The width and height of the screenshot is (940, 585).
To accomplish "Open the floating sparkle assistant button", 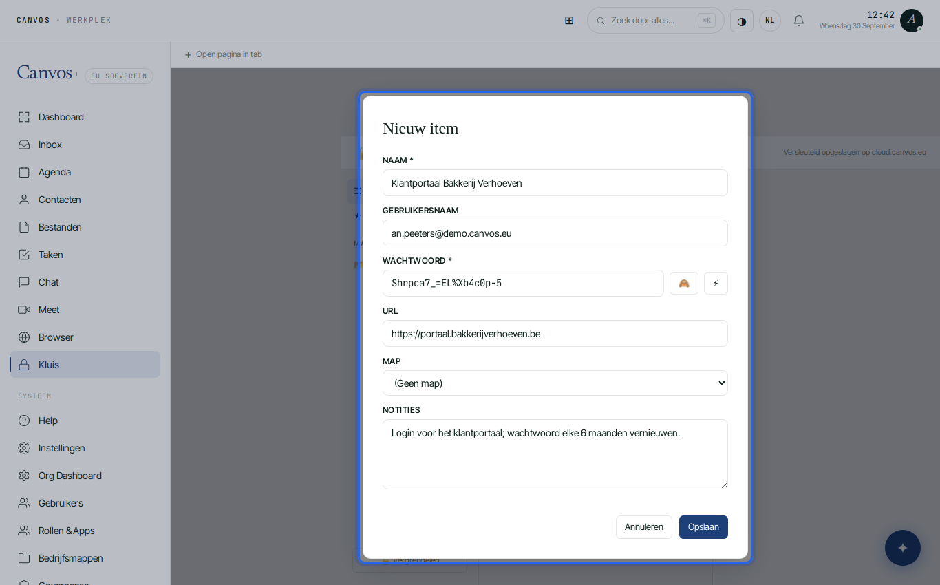I will [x=903, y=548].
